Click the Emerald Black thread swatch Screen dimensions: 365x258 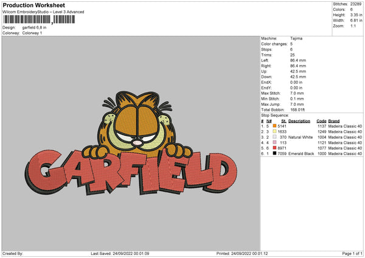click(274, 153)
